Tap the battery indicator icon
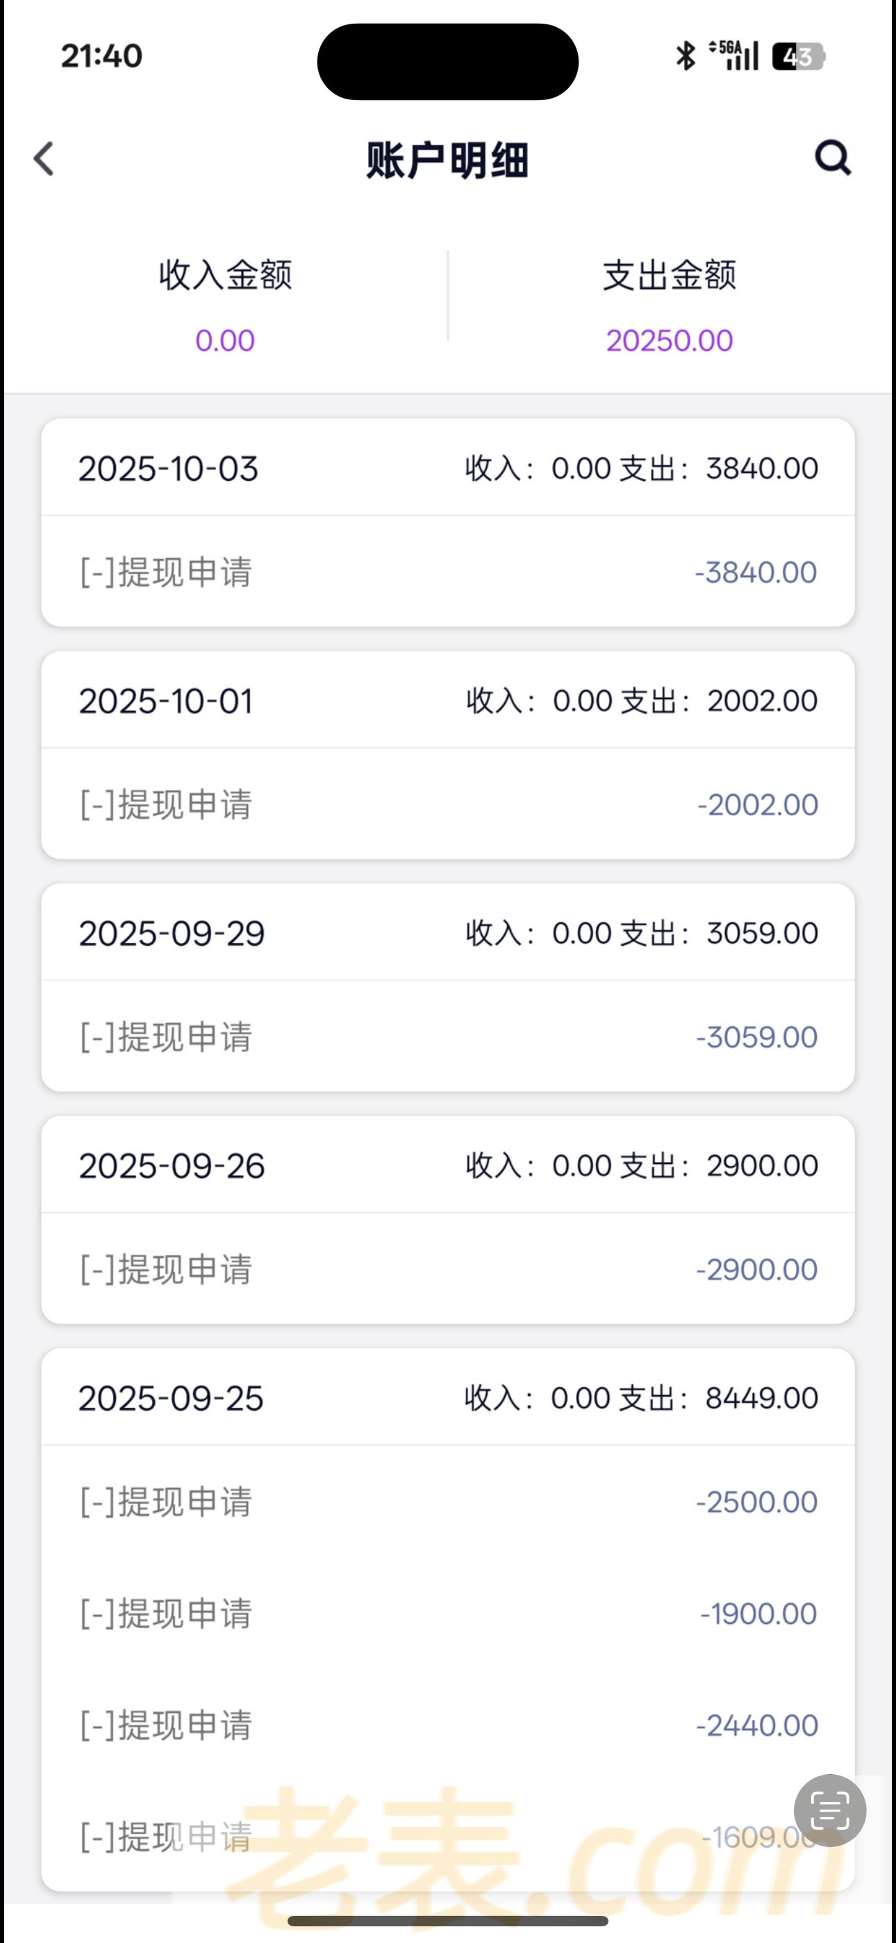This screenshot has width=896, height=1943. pyautogui.click(x=798, y=56)
